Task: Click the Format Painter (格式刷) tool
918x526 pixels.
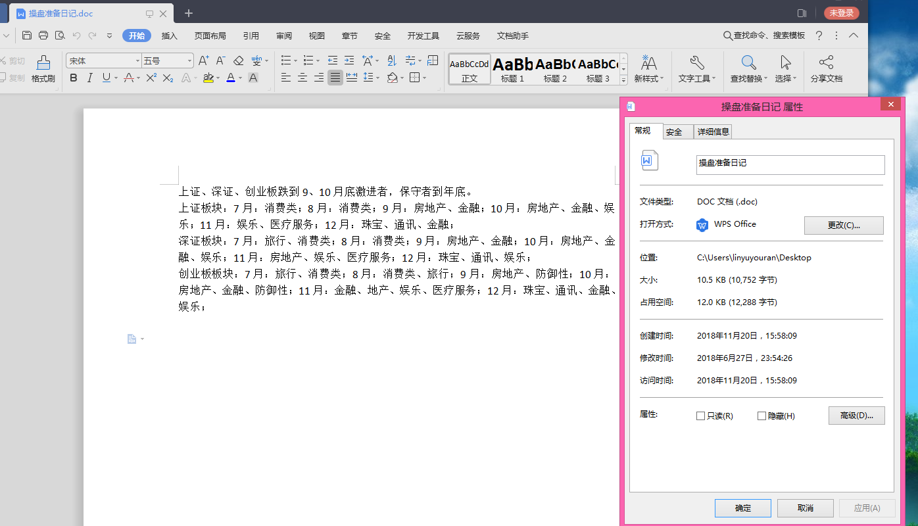Action: (x=43, y=69)
